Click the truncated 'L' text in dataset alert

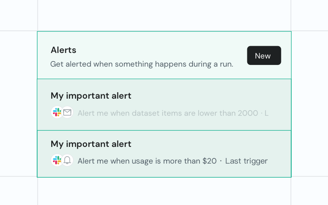pos(266,113)
